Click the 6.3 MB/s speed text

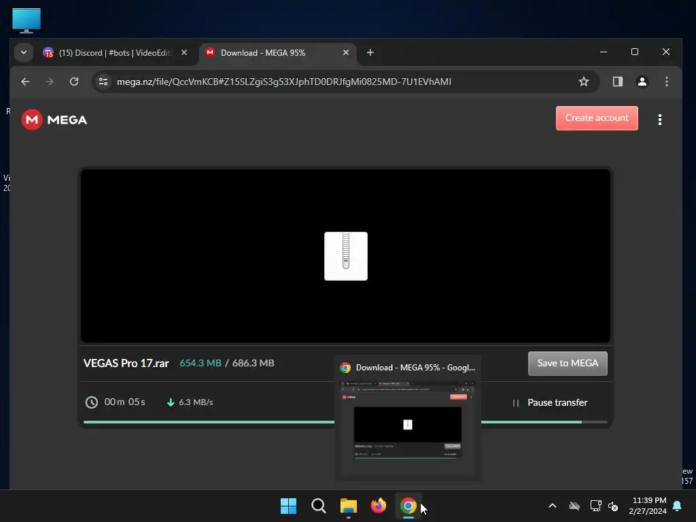pos(196,402)
